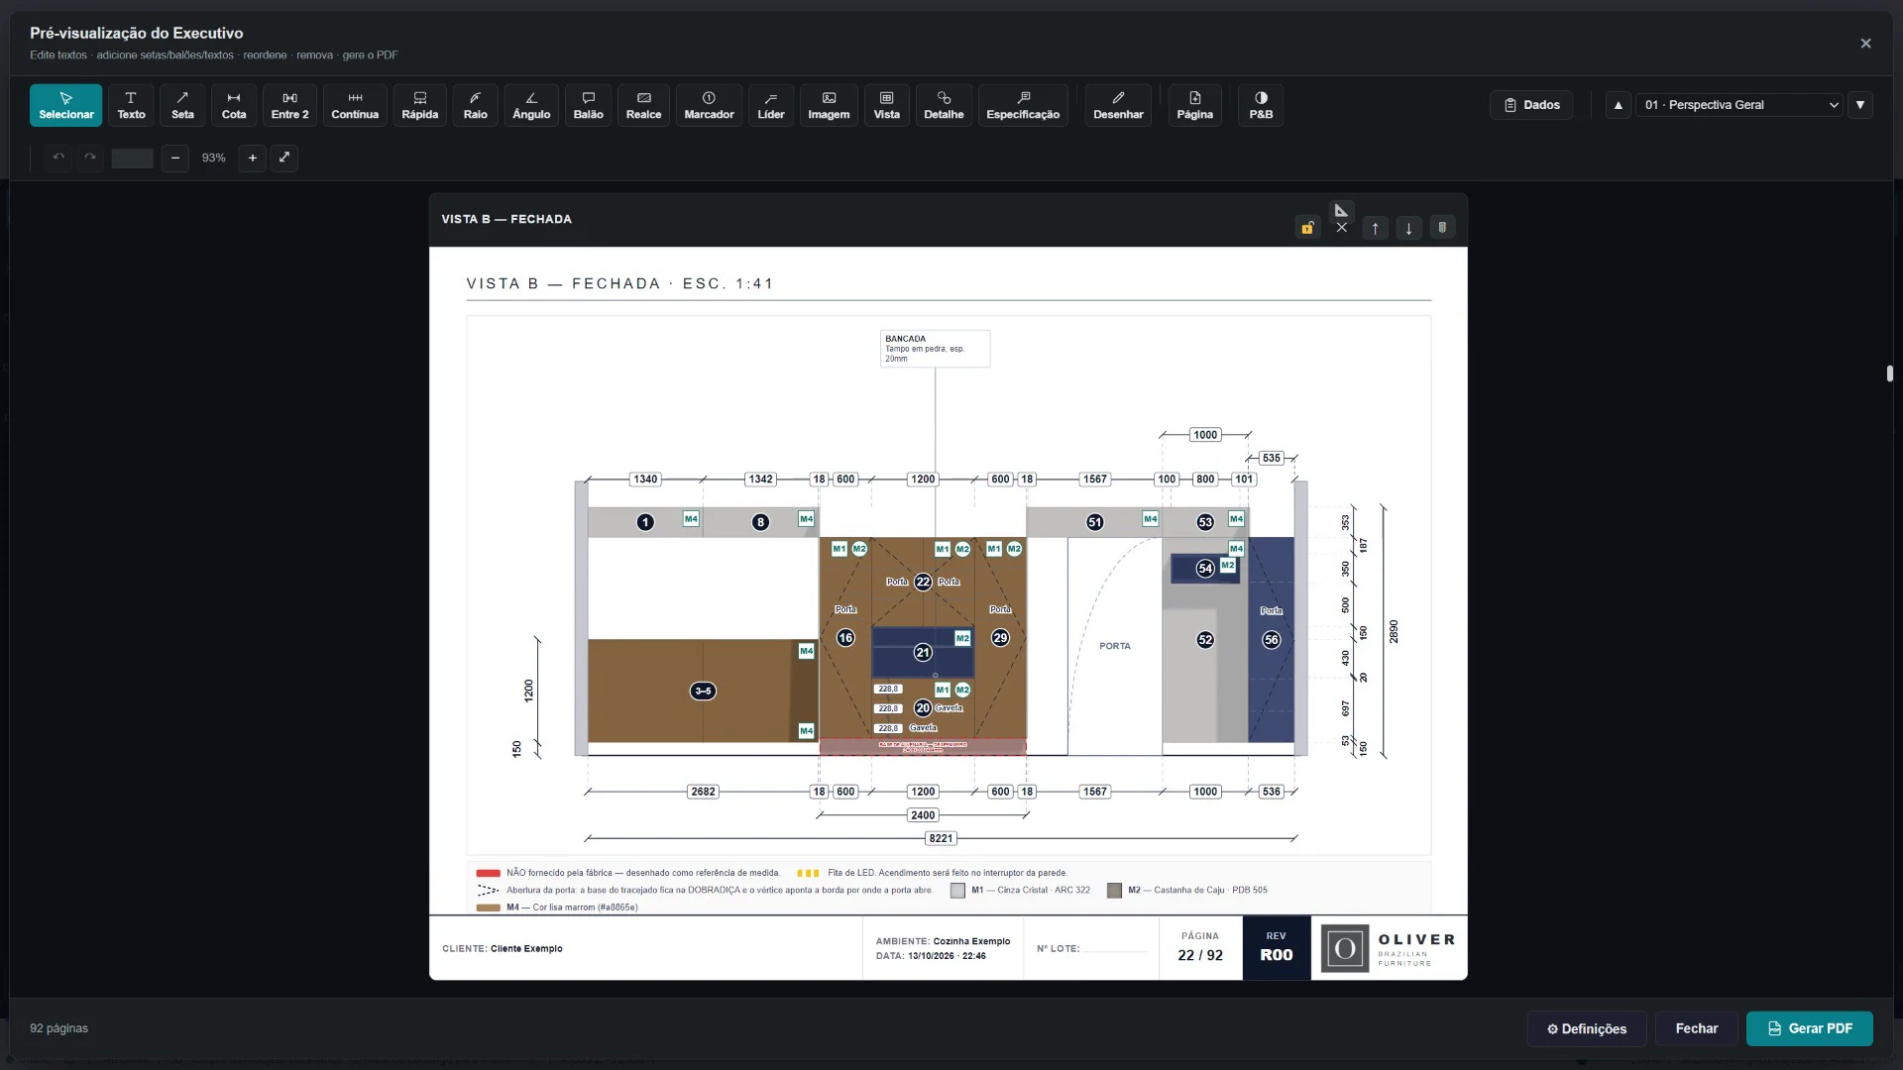Open the Especificação tool

point(1023,105)
